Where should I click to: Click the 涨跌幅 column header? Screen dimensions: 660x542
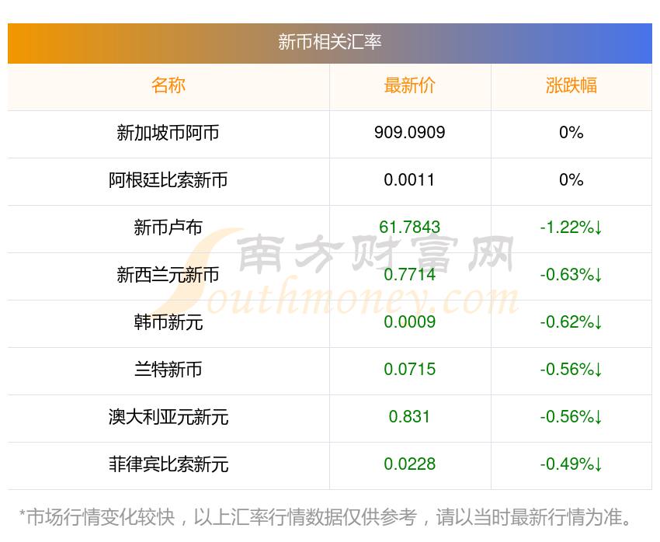click(571, 85)
